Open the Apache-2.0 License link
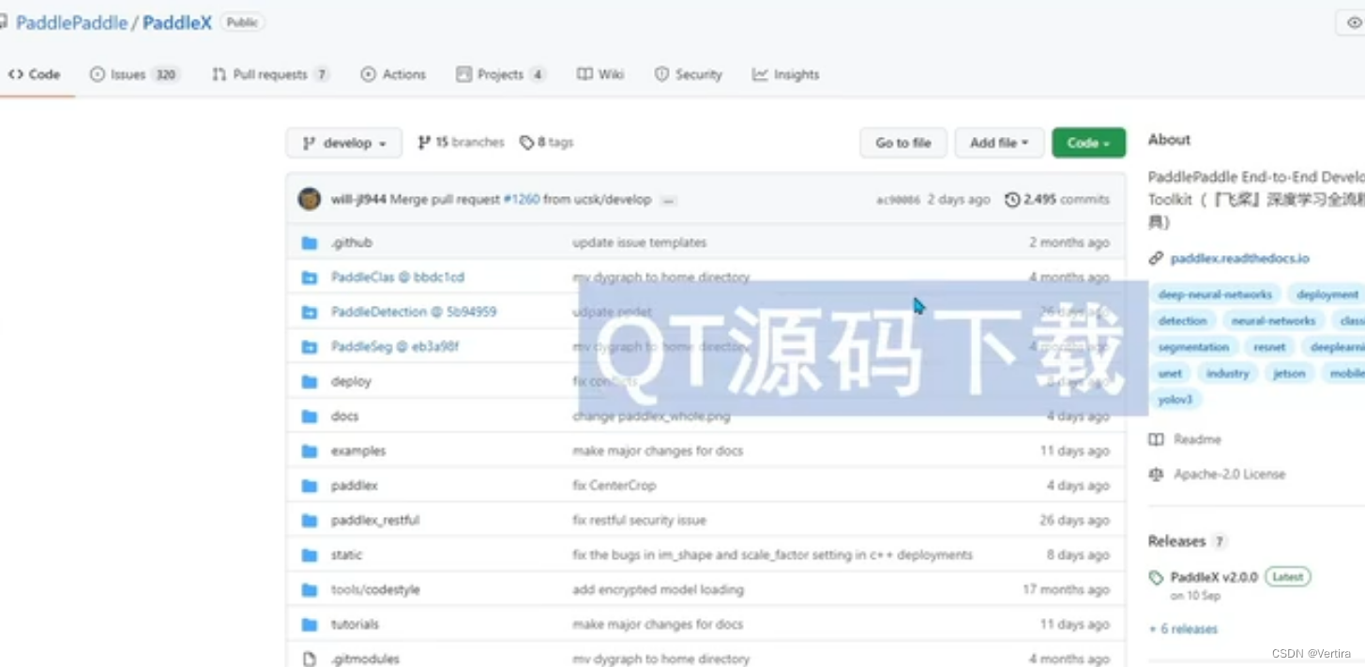The width and height of the screenshot is (1365, 667). [x=1218, y=475]
